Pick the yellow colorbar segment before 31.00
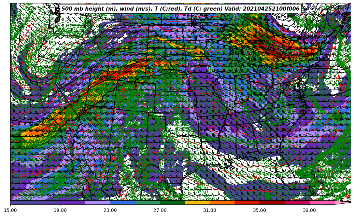 click(197, 202)
